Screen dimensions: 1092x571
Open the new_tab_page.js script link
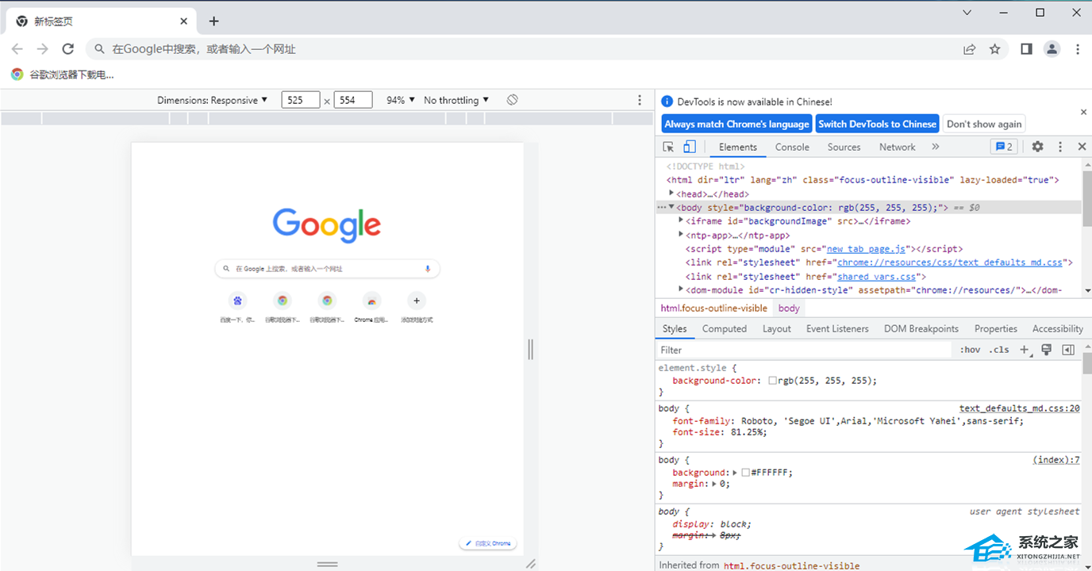point(866,249)
